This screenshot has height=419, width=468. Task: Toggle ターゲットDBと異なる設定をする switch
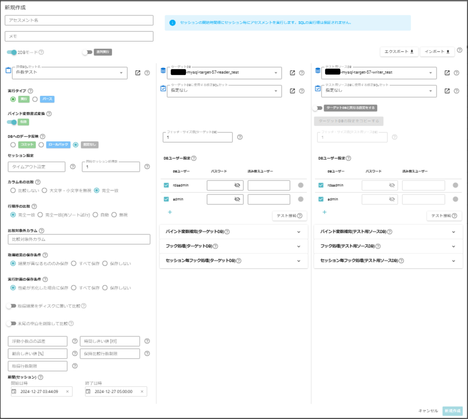click(317, 108)
